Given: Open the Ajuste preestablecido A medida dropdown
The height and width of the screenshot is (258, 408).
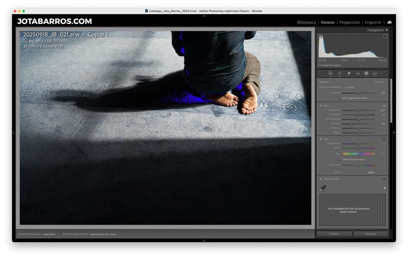Looking at the screenshot, I should 350,87.
